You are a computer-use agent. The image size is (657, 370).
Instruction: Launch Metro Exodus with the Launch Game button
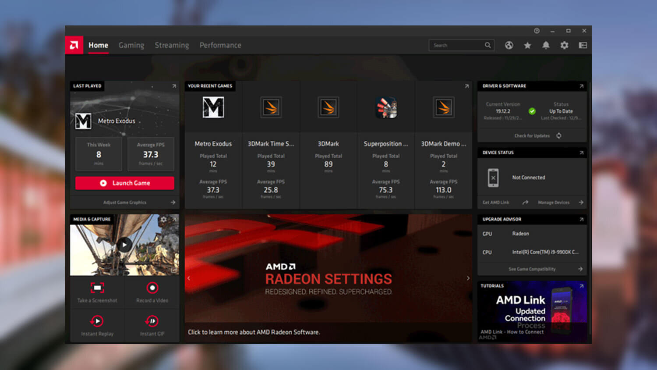point(124,183)
